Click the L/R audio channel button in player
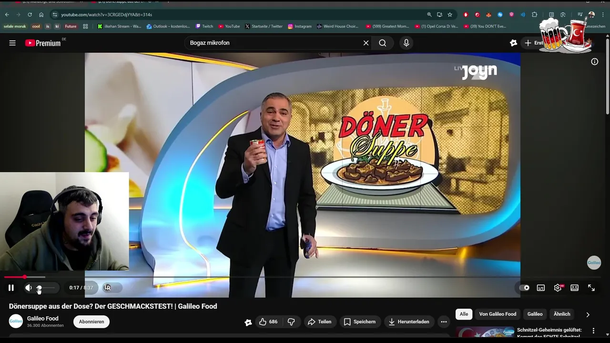 pos(107,288)
